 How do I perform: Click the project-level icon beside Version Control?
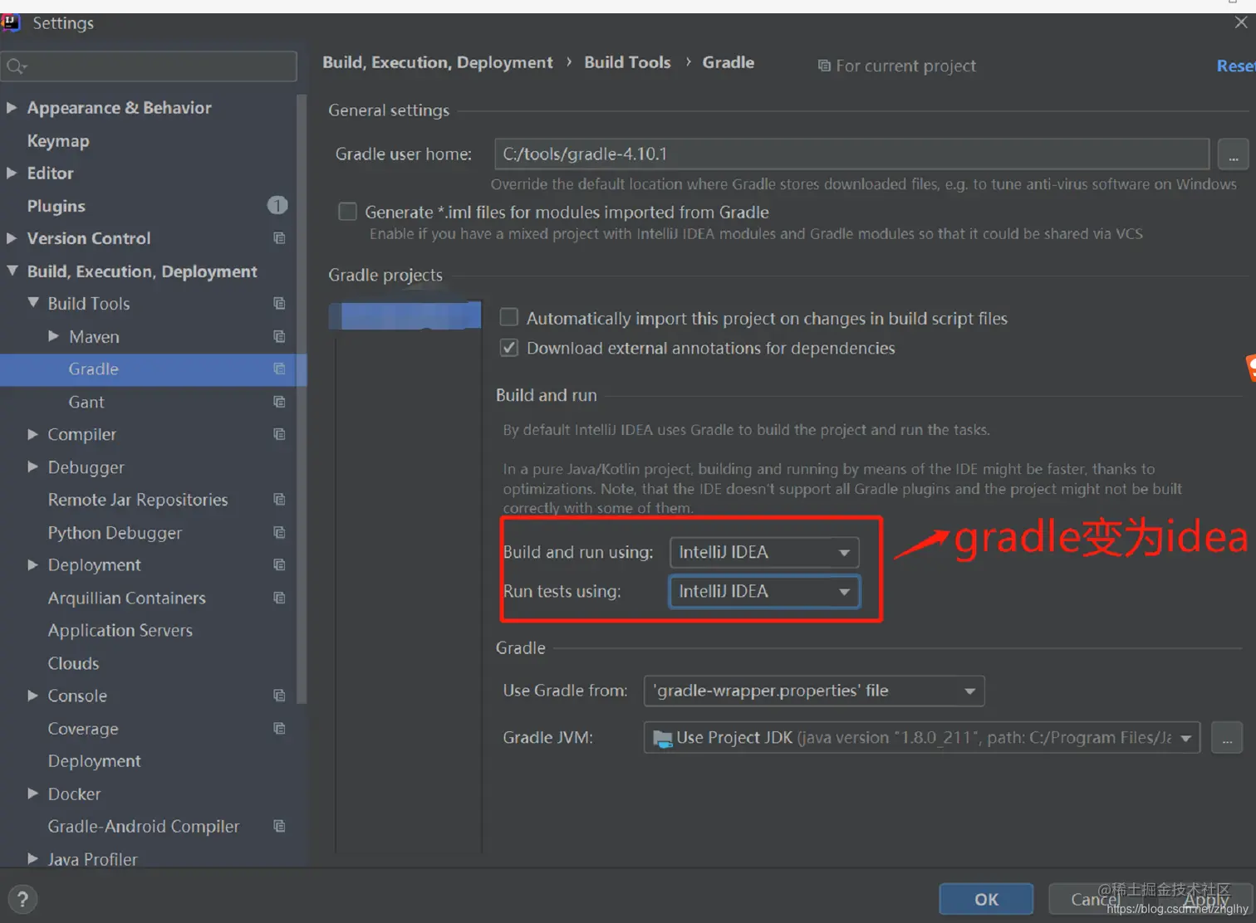[279, 238]
